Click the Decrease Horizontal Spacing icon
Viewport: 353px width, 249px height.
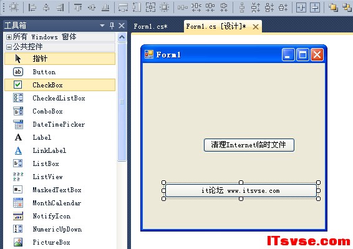pos(210,7)
